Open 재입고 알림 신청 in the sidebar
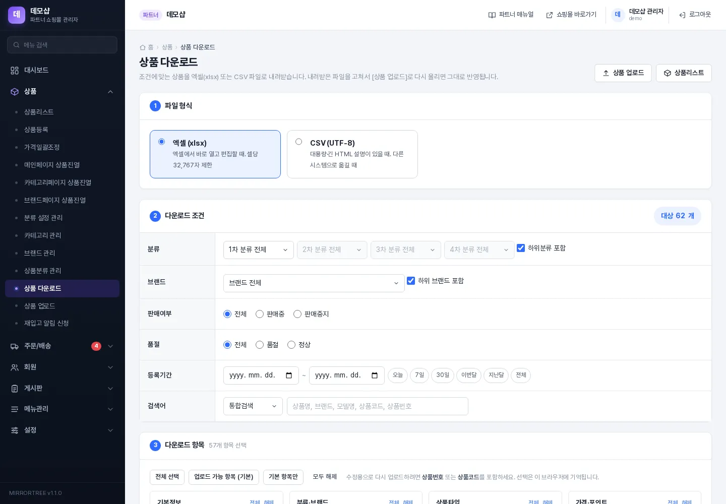 (62, 323)
